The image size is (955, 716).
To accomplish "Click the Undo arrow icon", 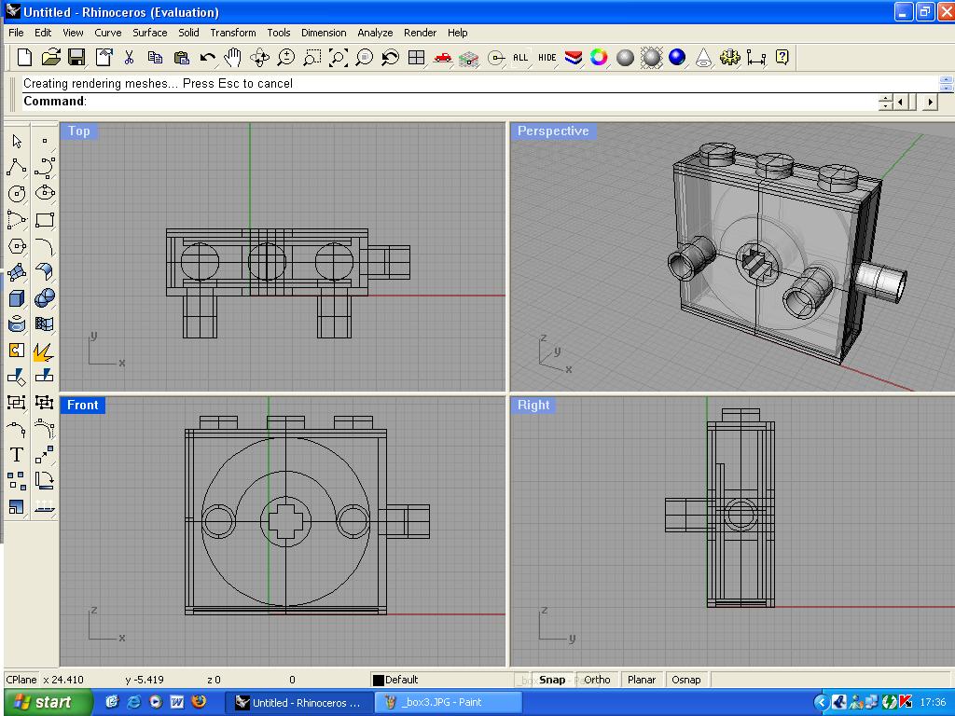I will (207, 58).
